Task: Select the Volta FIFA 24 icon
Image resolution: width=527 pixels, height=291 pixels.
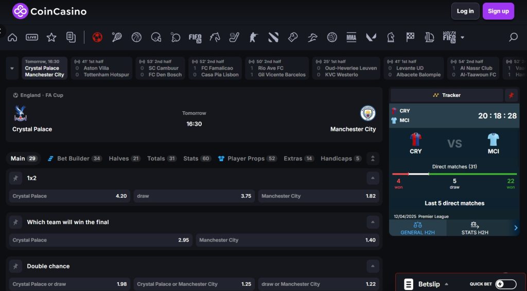Action: 449,38
